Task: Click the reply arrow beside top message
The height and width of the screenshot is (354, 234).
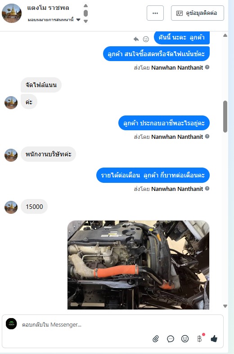Action: tap(136, 39)
